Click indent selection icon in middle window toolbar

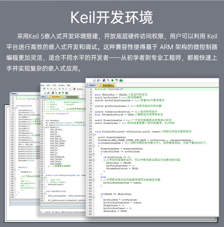[59, 89]
